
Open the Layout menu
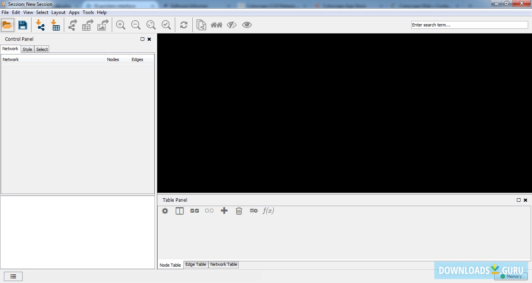click(x=58, y=12)
